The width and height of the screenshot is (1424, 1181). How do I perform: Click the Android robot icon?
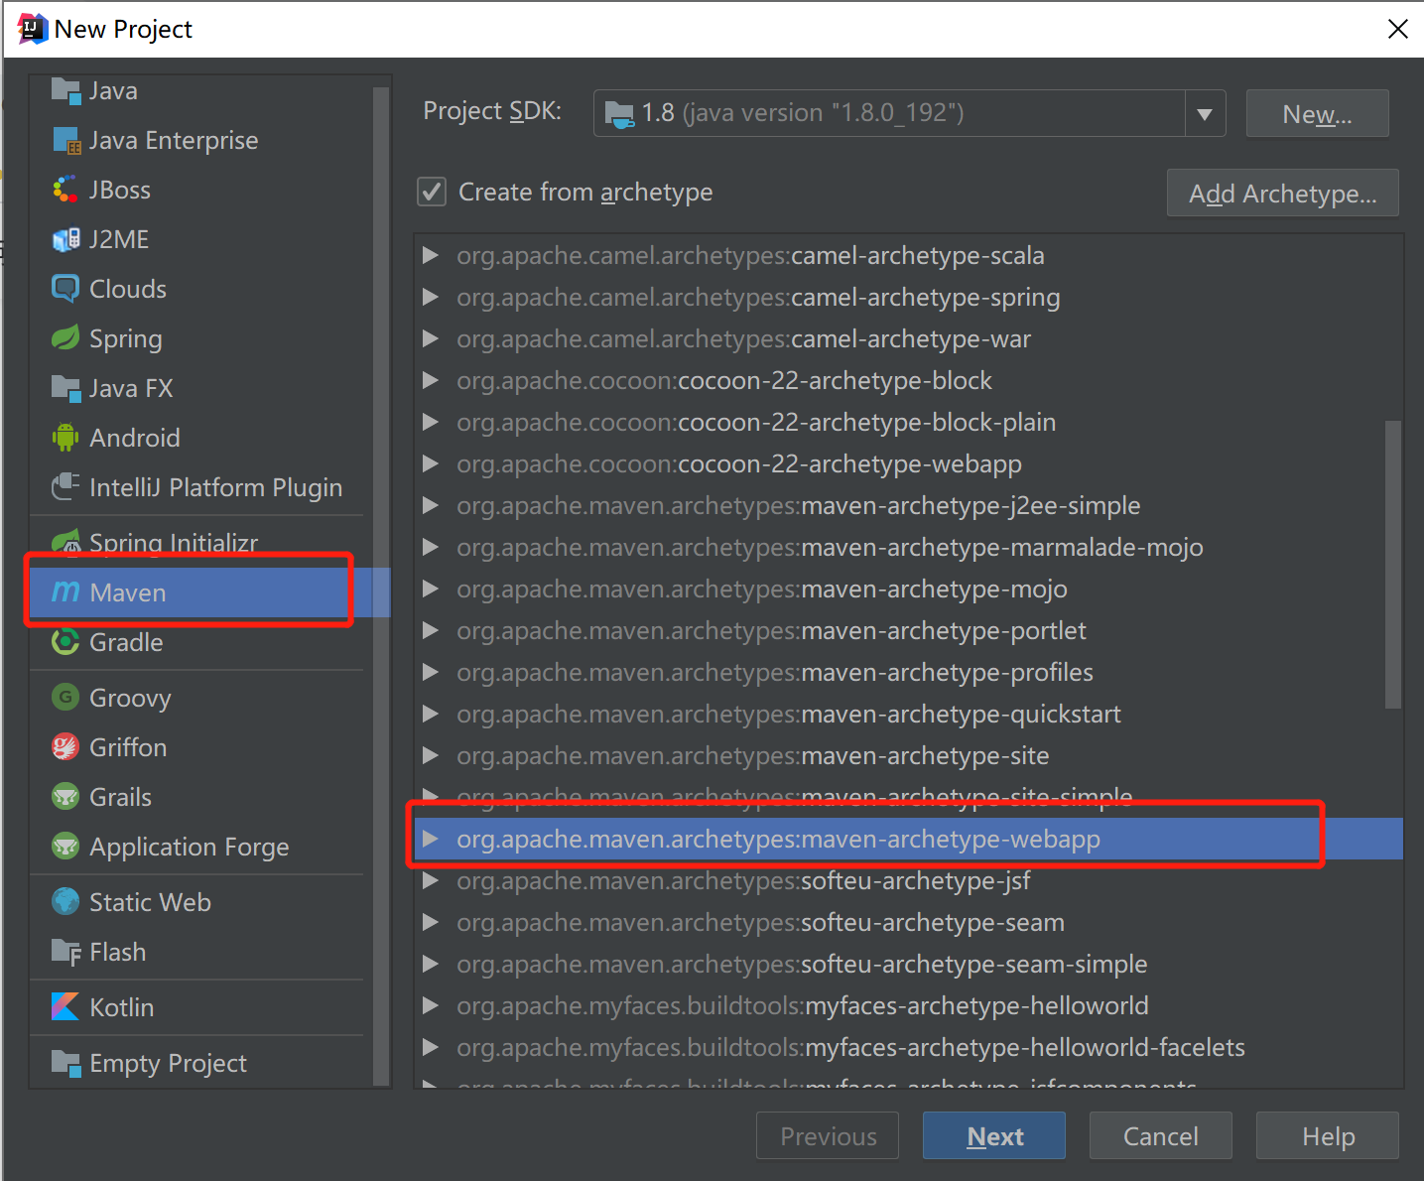[65, 438]
